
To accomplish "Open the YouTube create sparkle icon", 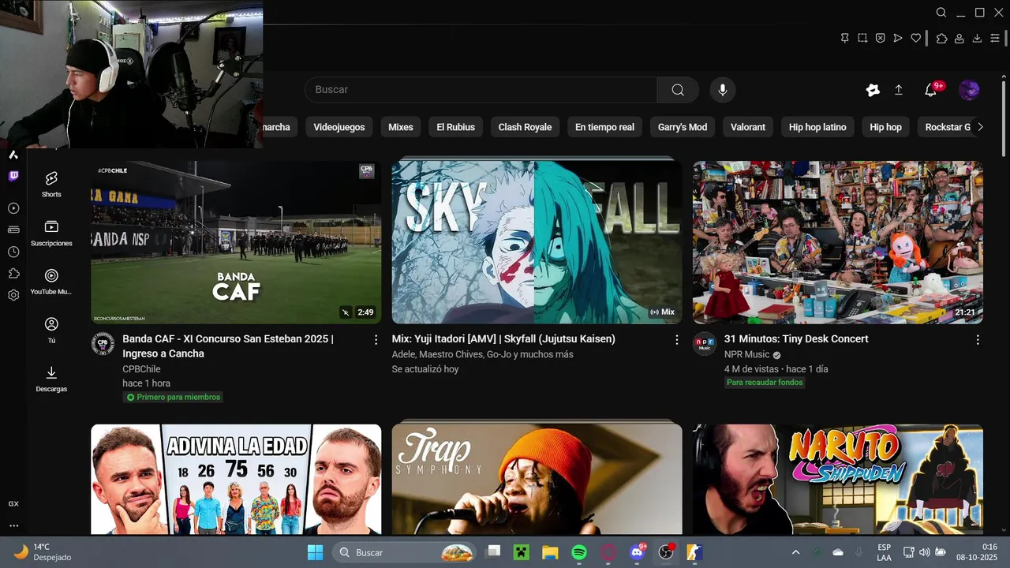I will (x=873, y=90).
